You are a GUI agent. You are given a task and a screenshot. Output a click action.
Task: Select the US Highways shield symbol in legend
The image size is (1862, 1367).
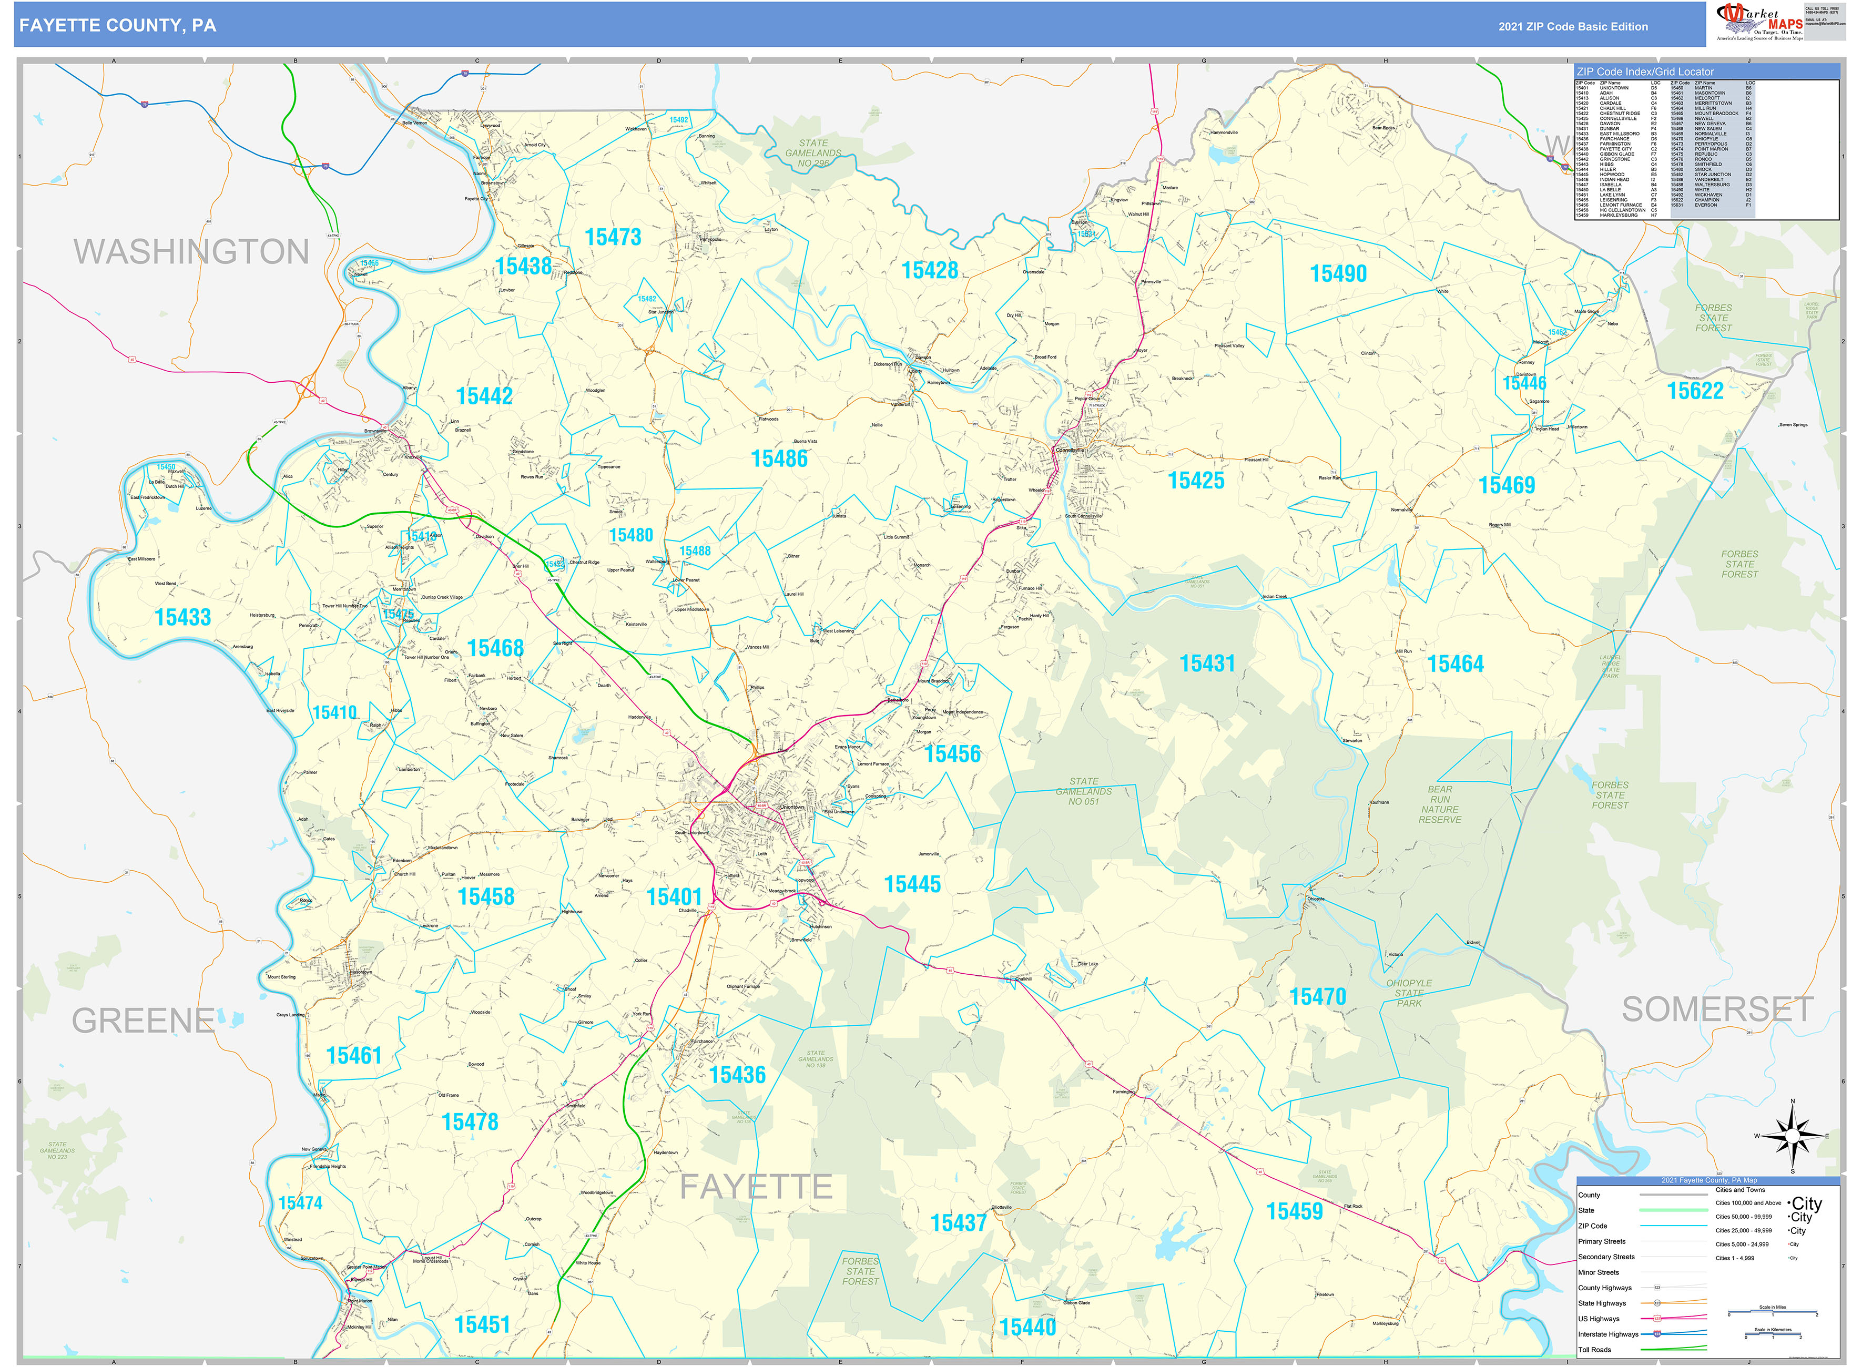pos(1657,1319)
